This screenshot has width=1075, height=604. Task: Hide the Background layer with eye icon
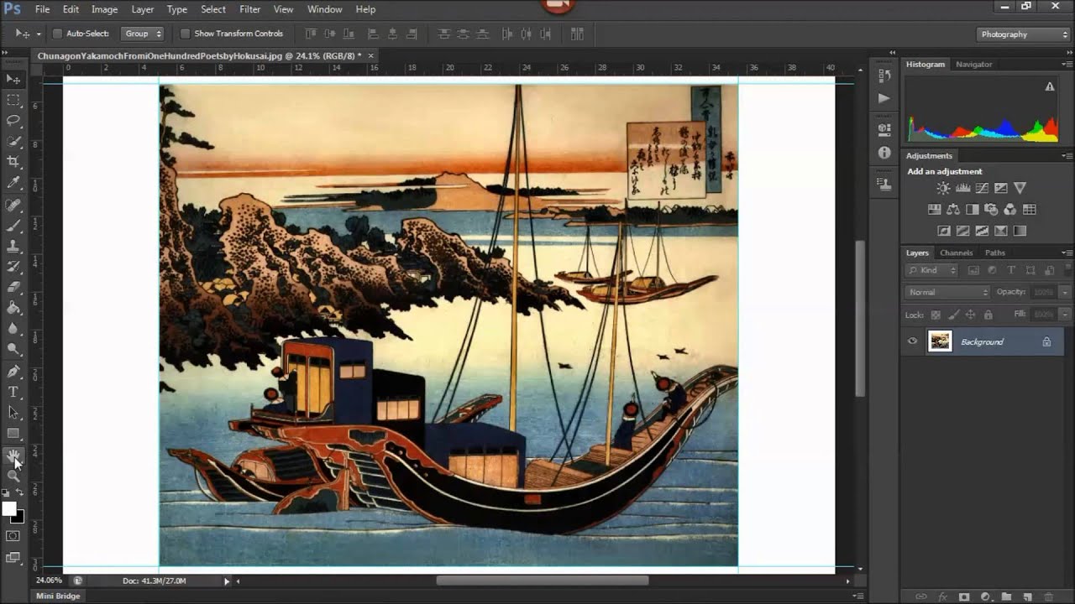(x=913, y=341)
